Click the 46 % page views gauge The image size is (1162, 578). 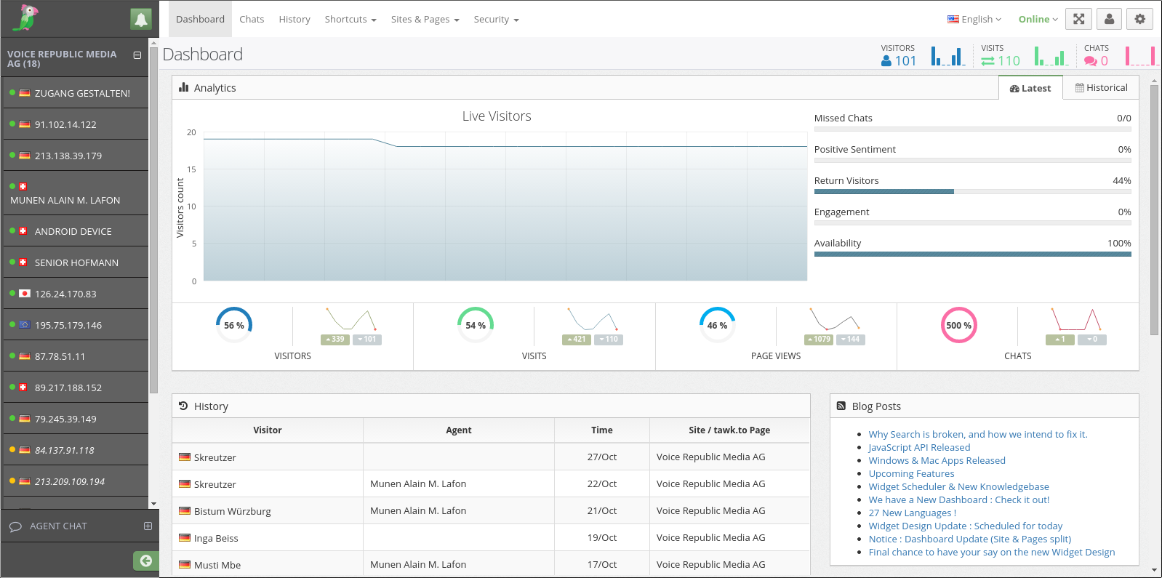point(717,325)
